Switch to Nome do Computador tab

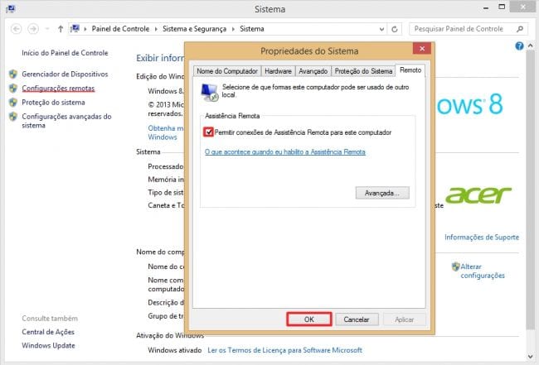tap(227, 71)
